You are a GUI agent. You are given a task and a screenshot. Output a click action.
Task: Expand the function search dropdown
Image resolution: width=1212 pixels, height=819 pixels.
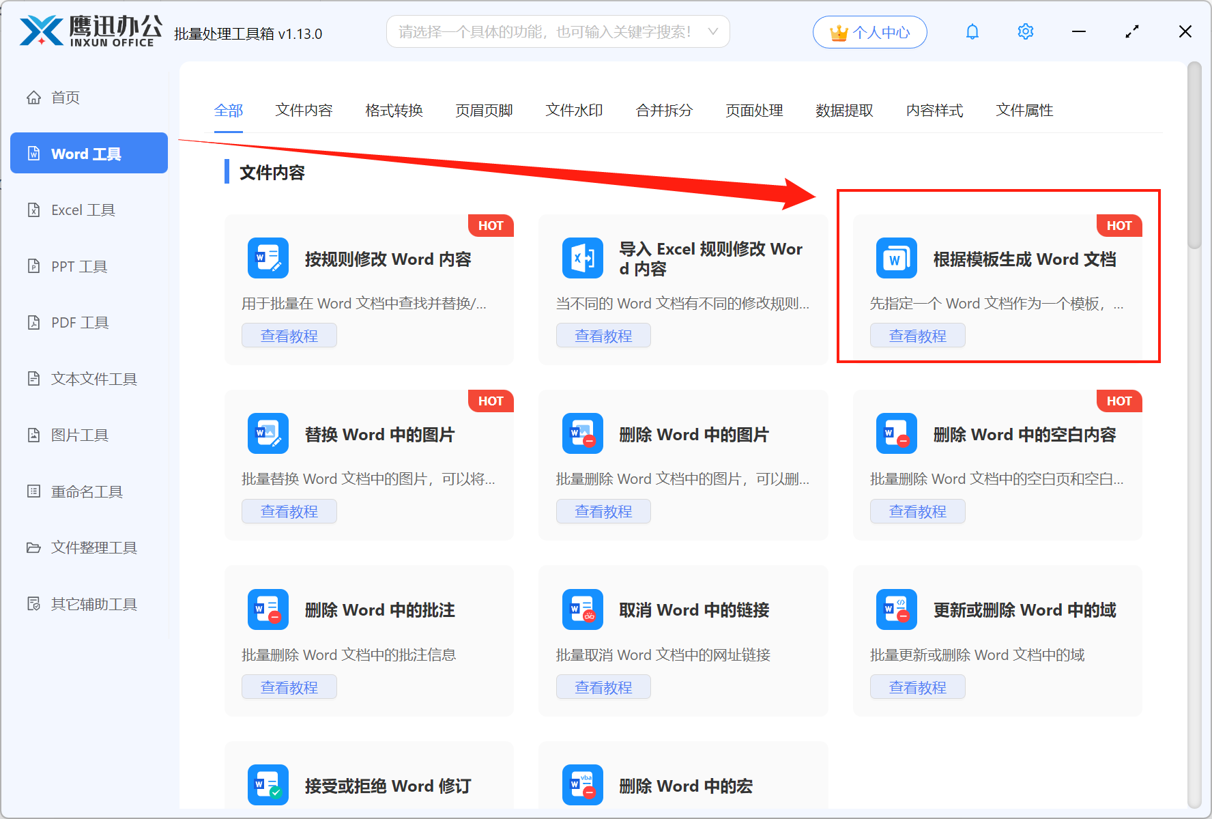click(x=713, y=31)
